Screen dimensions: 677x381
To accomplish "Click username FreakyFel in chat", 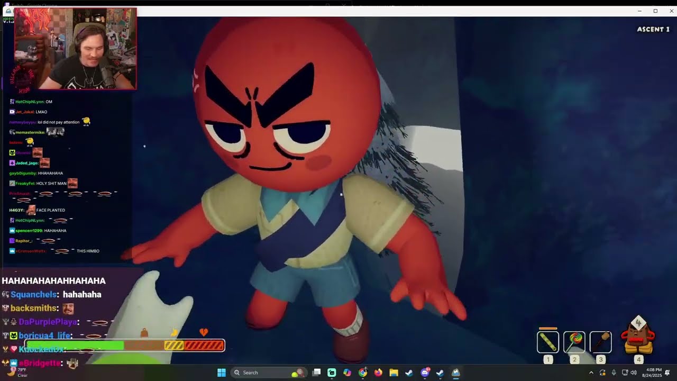I will 25,184.
